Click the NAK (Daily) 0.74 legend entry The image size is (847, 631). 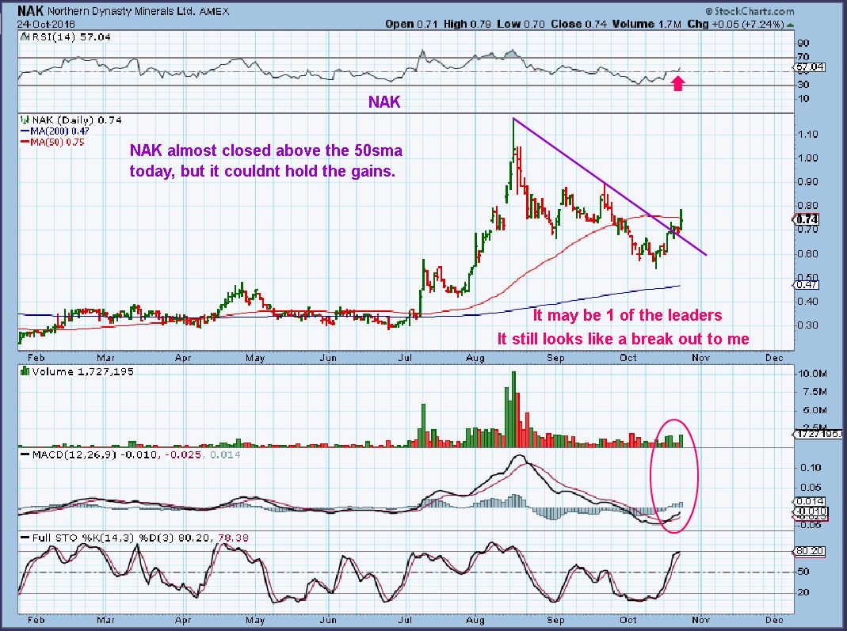click(76, 120)
